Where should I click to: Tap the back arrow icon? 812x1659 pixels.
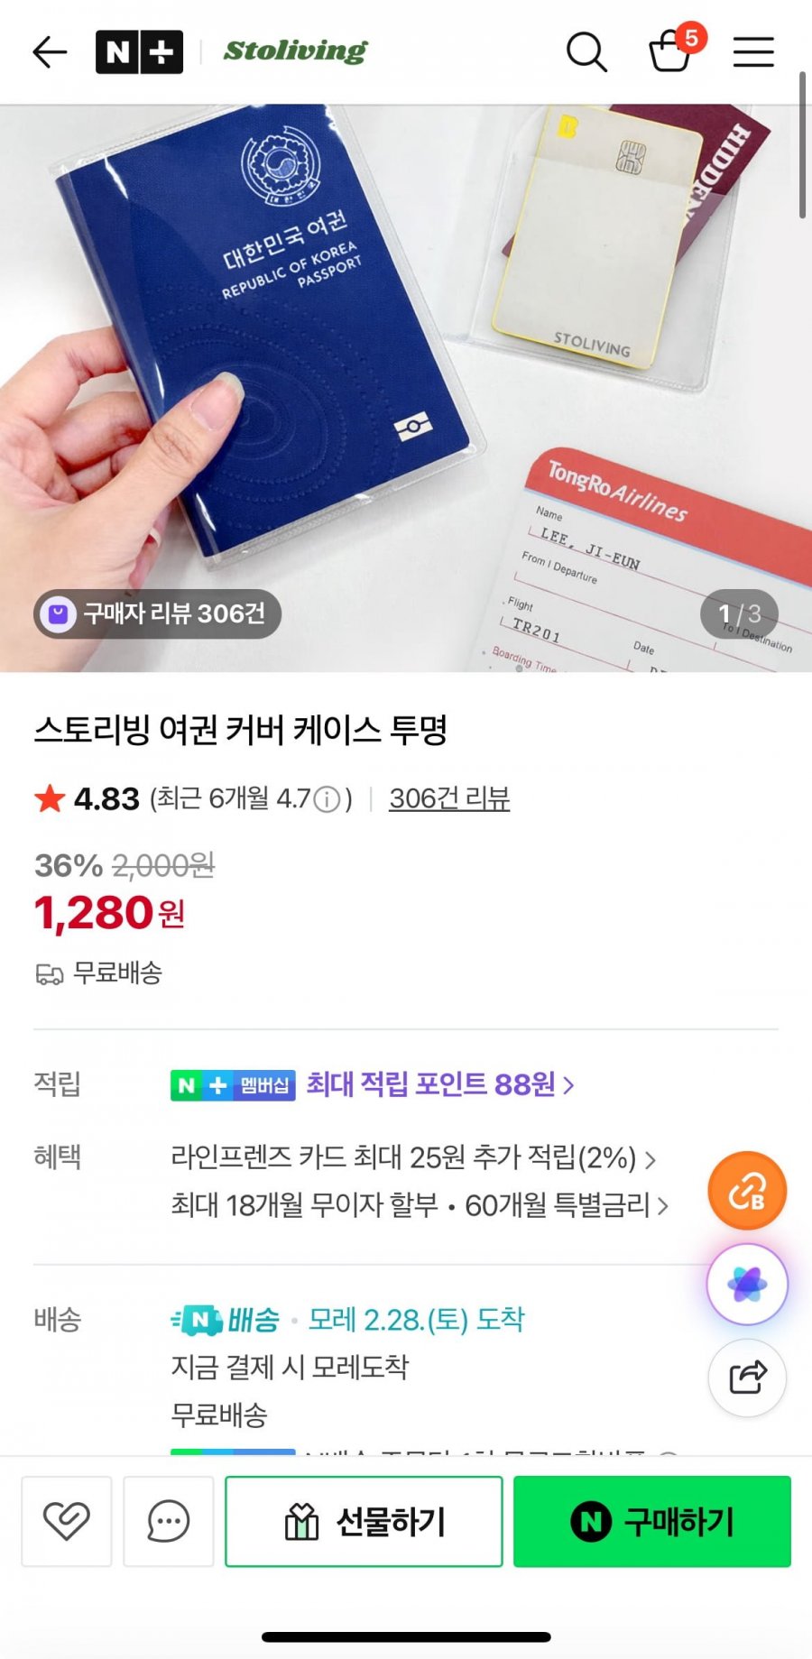point(51,52)
